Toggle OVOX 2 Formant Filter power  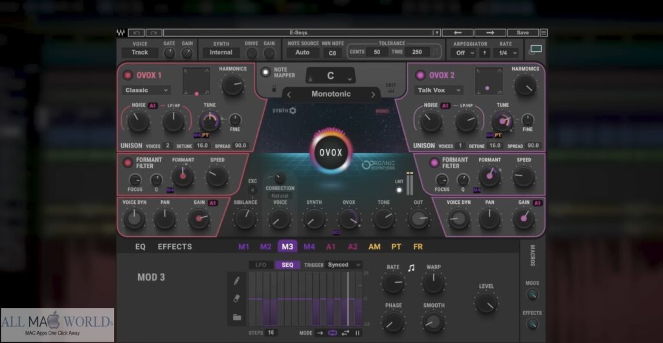coord(434,162)
